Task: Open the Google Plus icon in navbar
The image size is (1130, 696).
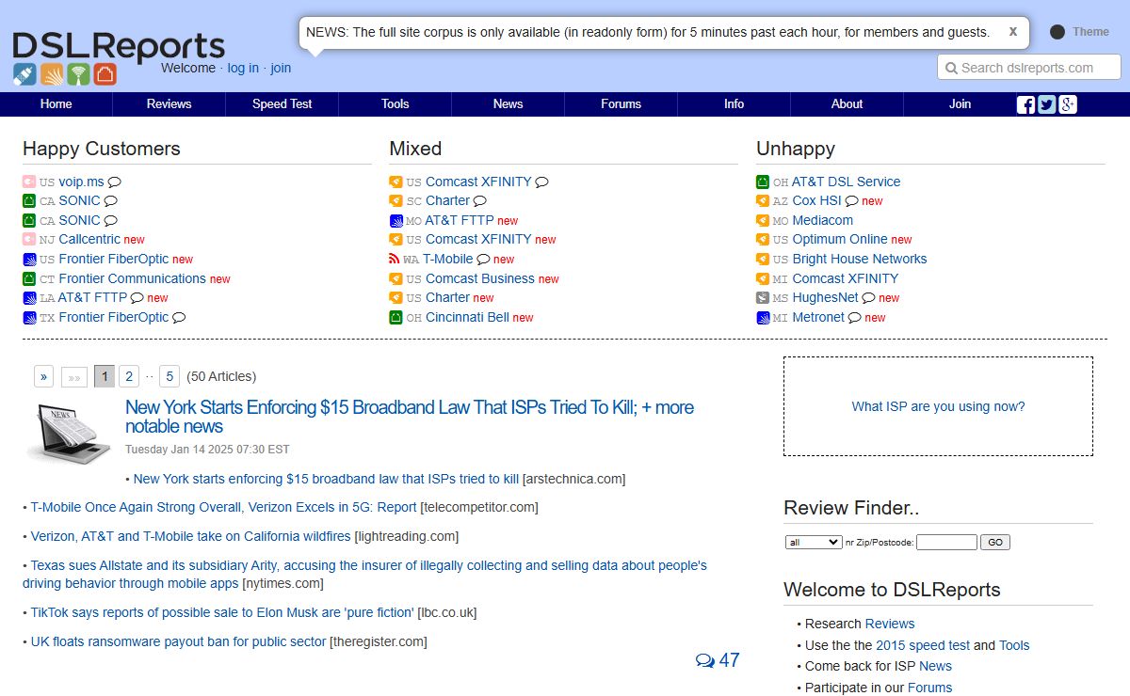Action: tap(1068, 104)
